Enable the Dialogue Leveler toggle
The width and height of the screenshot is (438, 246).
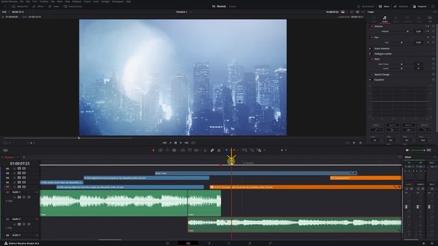[x=371, y=53]
